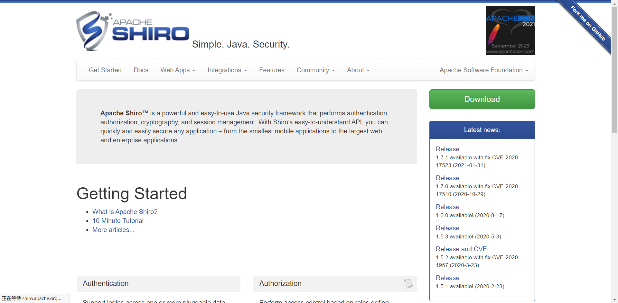Open Release link for 1.7.0 news
Viewport: 618px width, 303px height.
point(447,178)
